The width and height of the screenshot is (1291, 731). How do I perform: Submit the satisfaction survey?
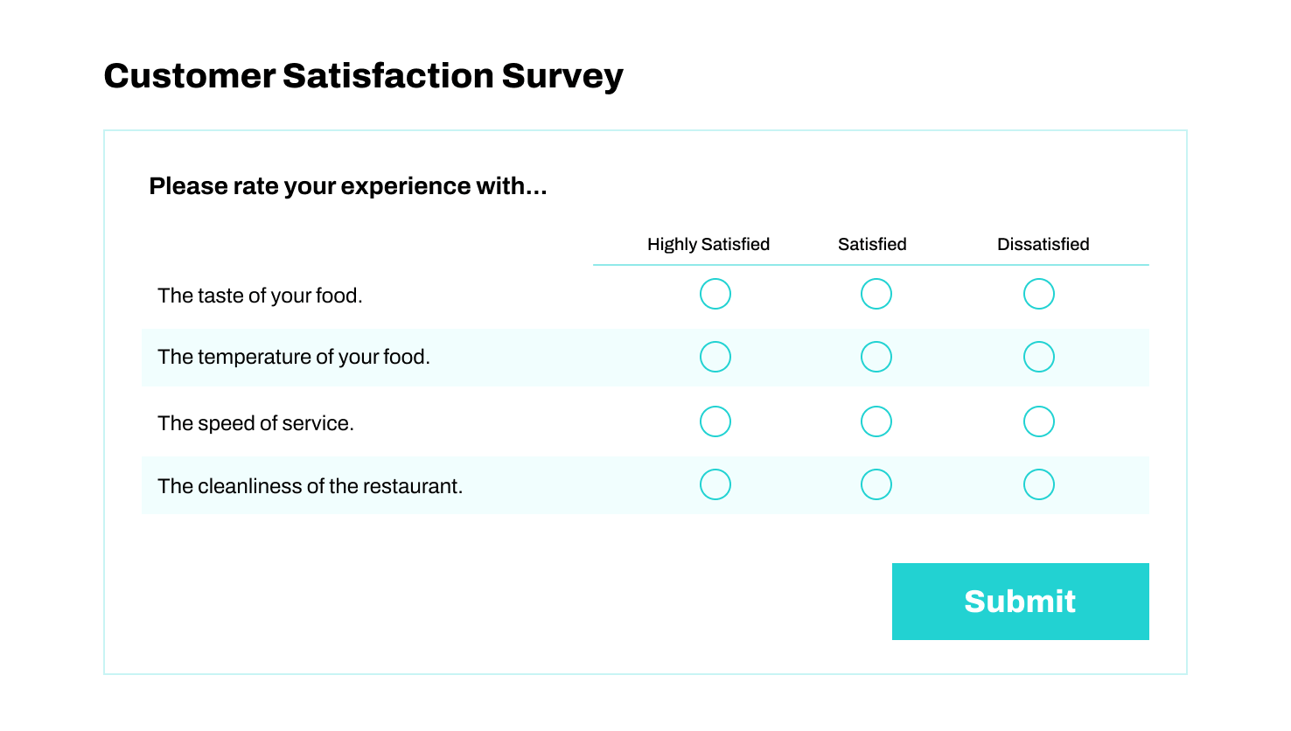(1020, 602)
